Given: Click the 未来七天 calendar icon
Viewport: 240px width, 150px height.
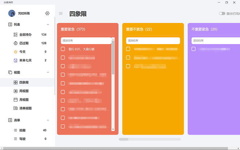Looking at the screenshot, I should click(16, 60).
